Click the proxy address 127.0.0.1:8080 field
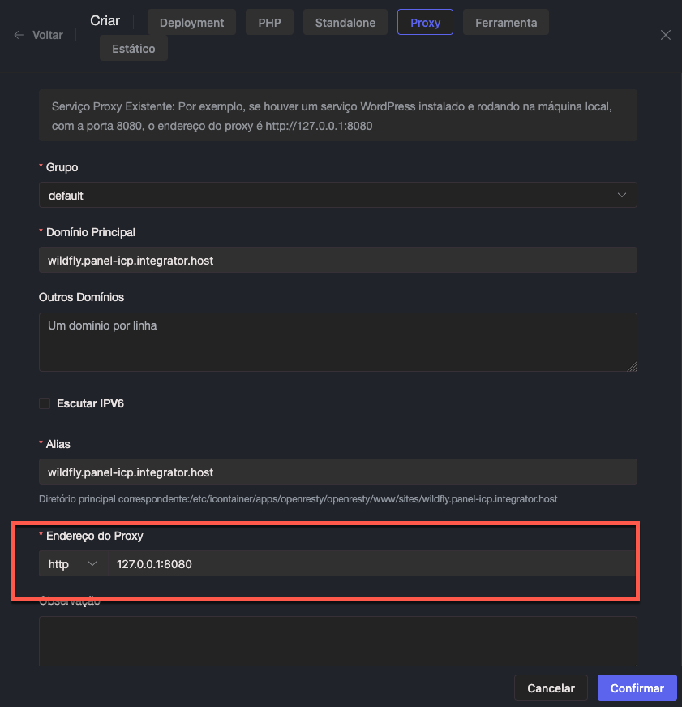682x707 pixels. point(371,564)
